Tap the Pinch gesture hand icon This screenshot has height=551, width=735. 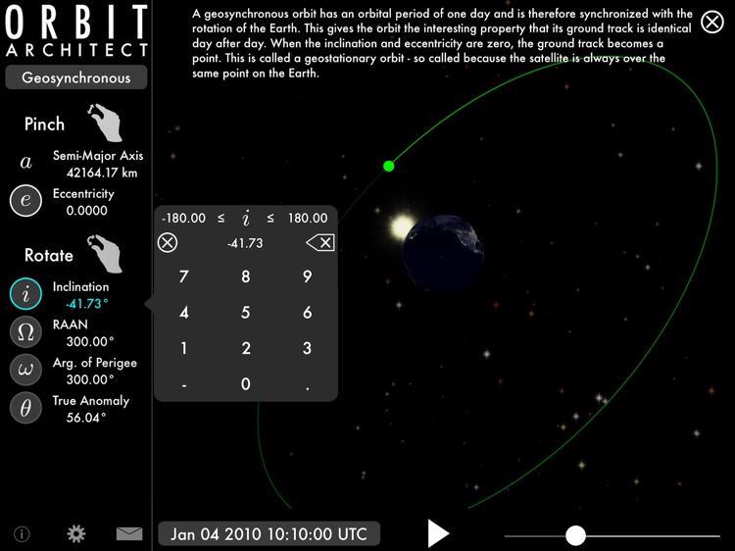click(106, 123)
